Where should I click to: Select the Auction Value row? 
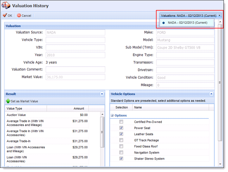click(47, 115)
